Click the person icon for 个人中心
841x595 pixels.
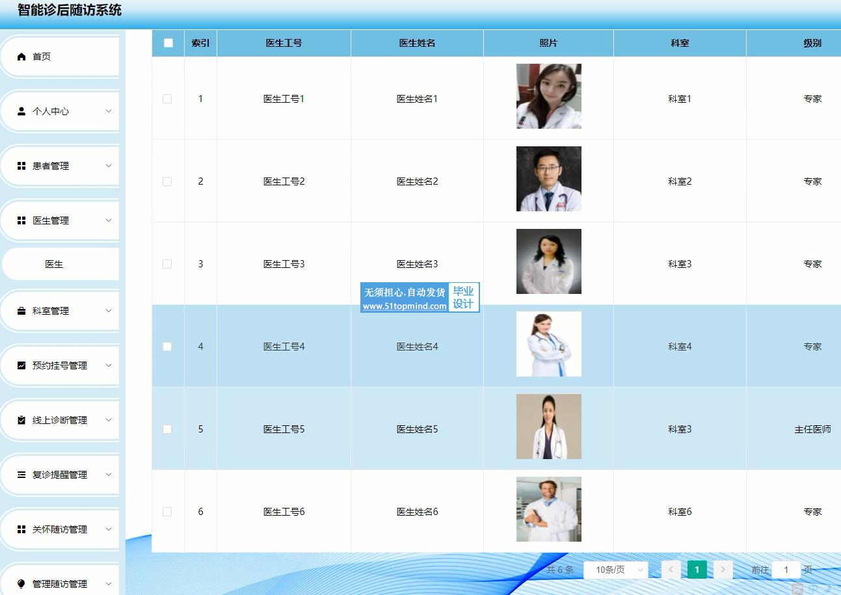point(21,111)
